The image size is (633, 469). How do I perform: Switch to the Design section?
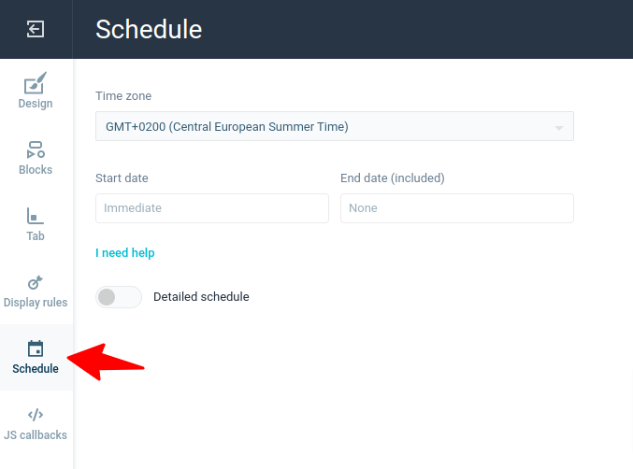(36, 104)
